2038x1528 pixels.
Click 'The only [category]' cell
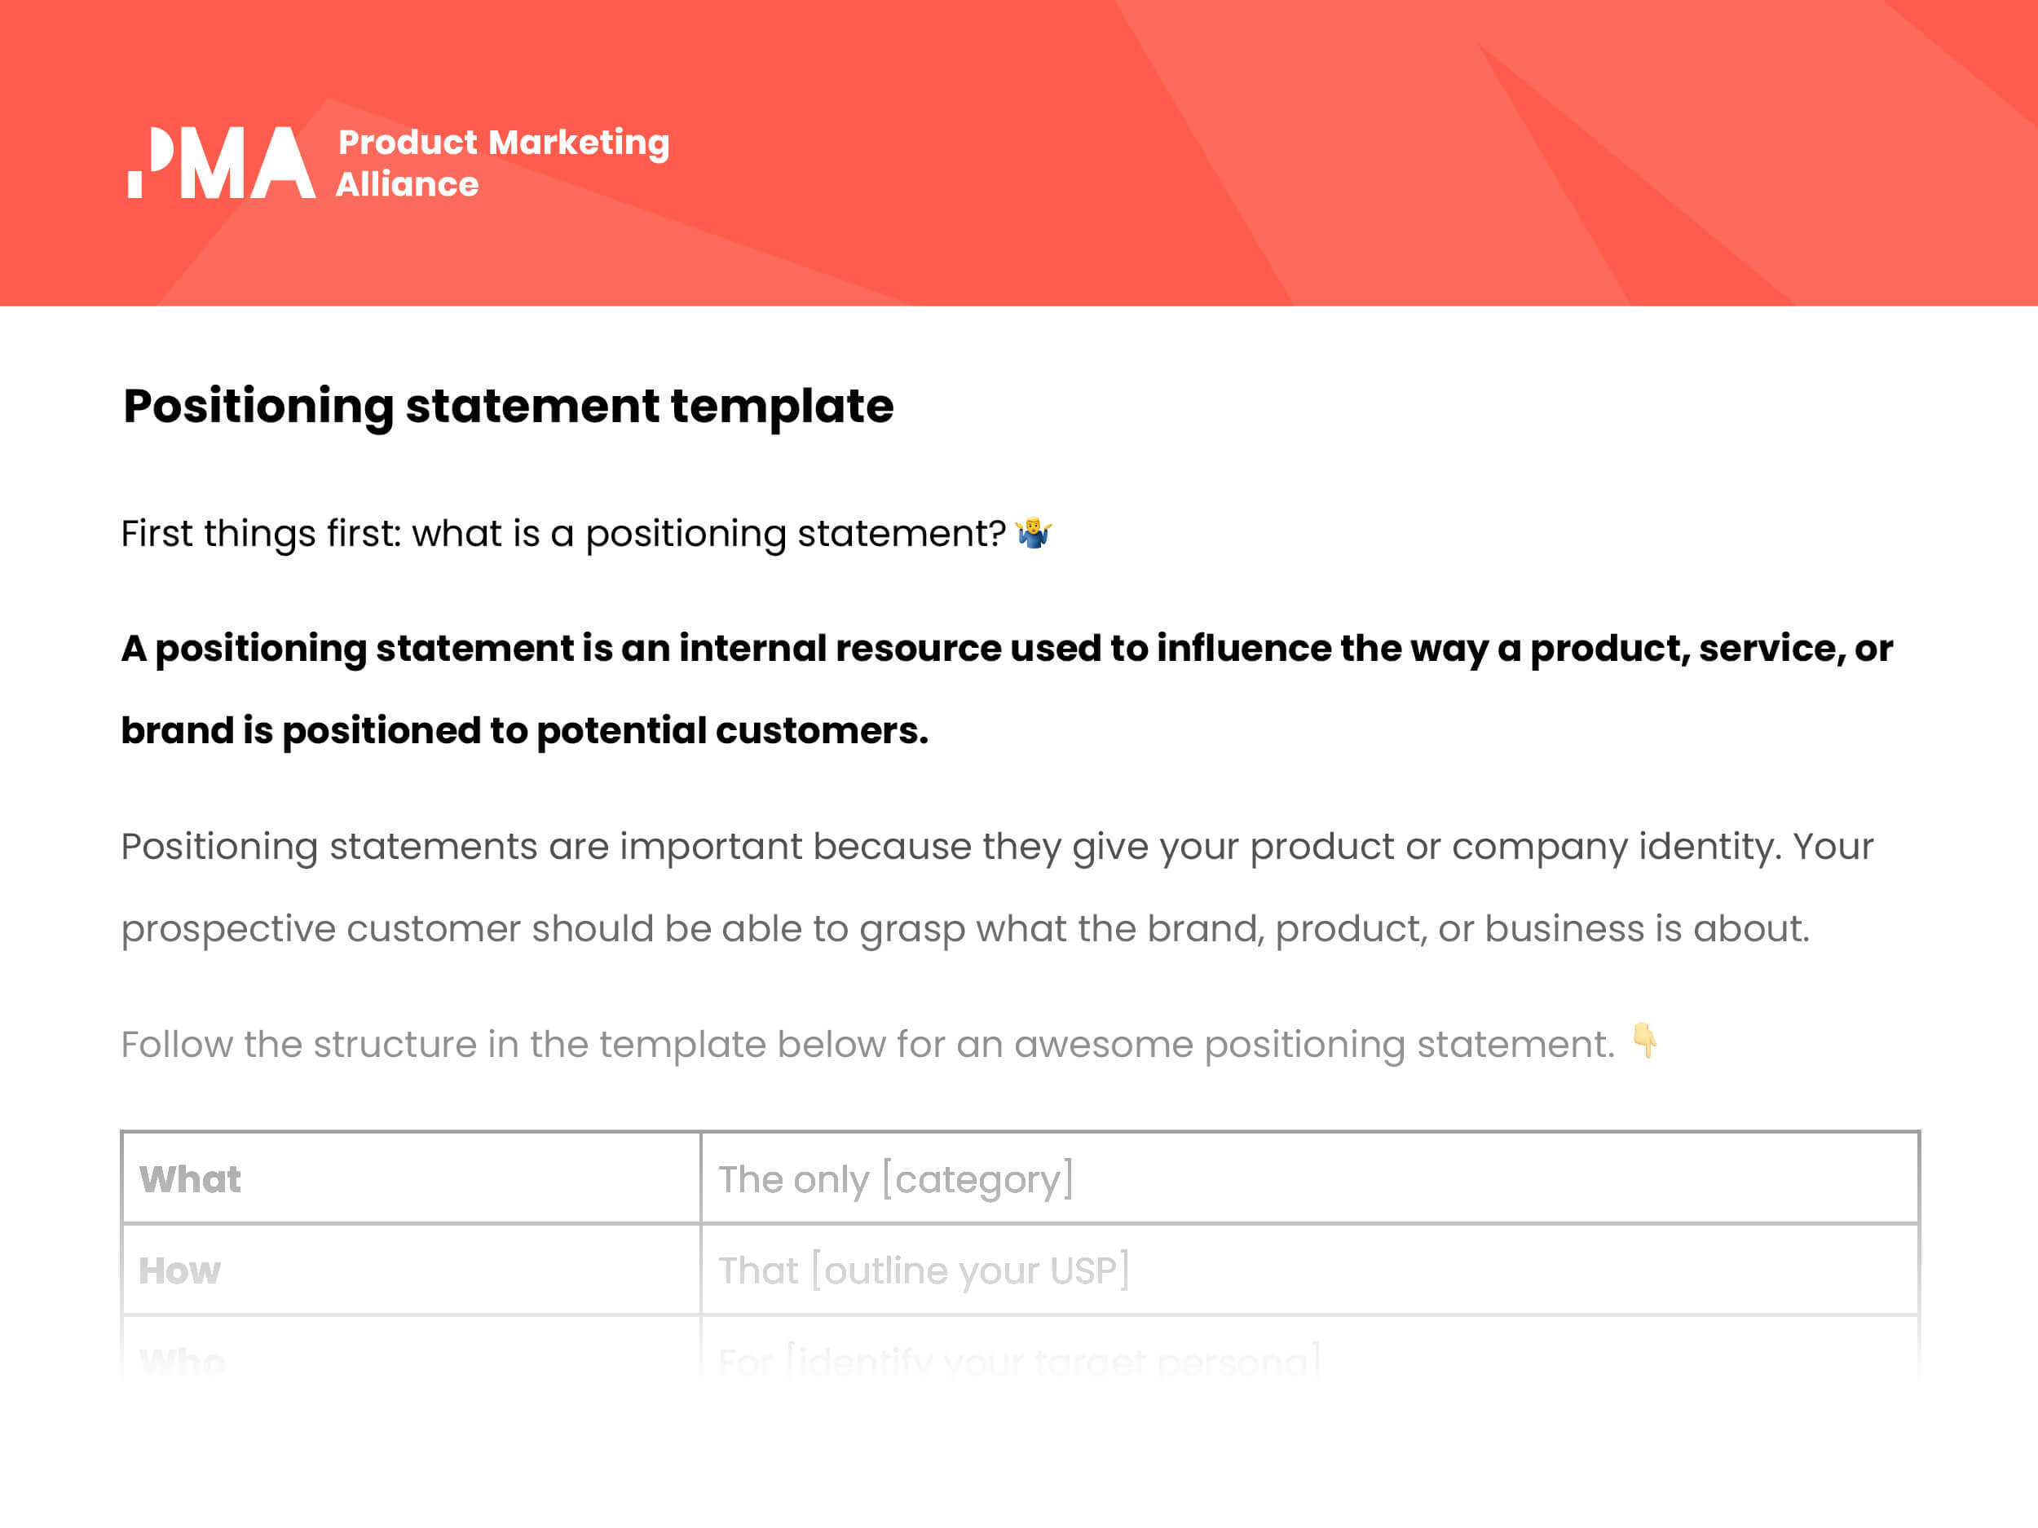(1310, 1179)
